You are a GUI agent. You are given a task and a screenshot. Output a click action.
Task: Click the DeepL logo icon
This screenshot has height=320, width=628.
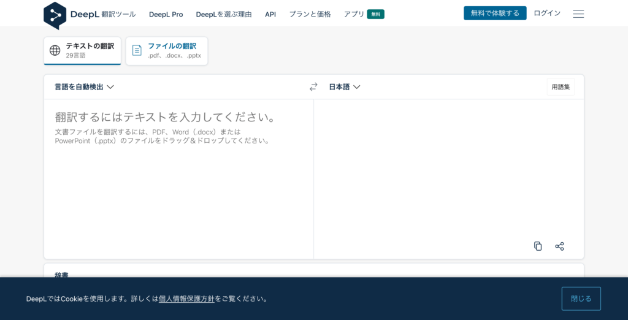[x=55, y=15]
